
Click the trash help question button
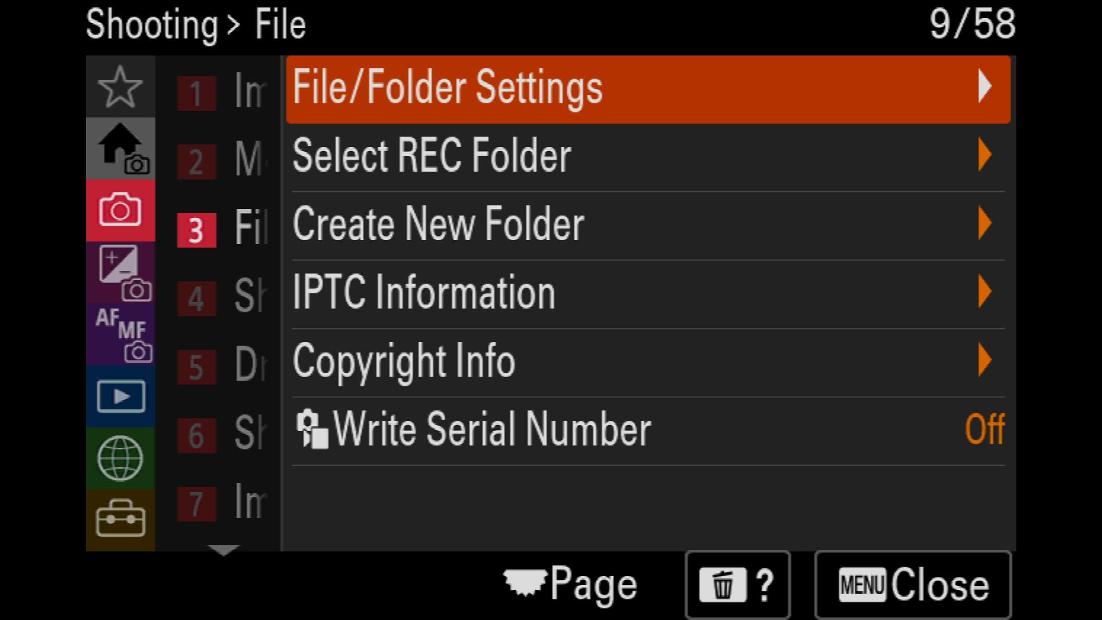tap(738, 585)
